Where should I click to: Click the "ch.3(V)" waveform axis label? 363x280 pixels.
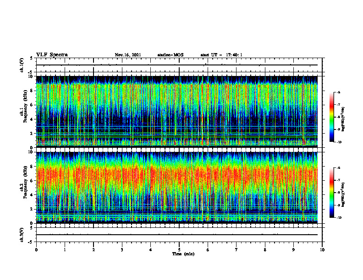pyautogui.click(x=22, y=235)
